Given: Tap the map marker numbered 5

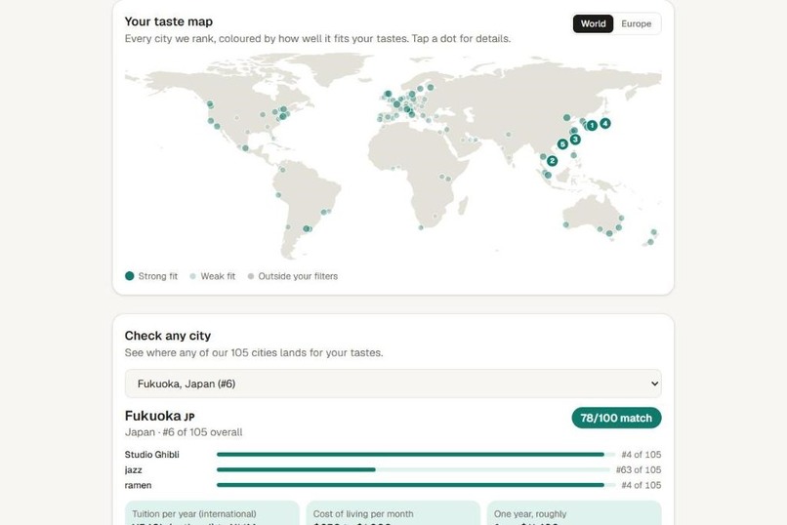Looking at the screenshot, I should 562,143.
